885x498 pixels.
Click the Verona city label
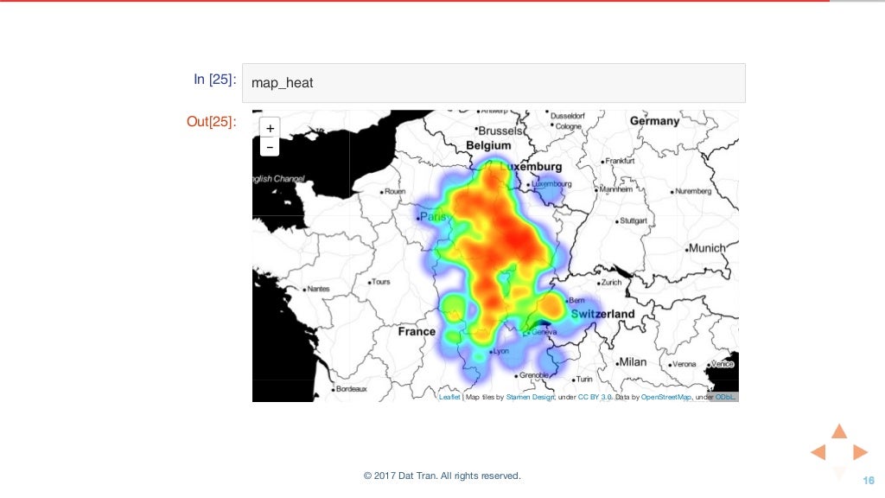click(x=684, y=364)
